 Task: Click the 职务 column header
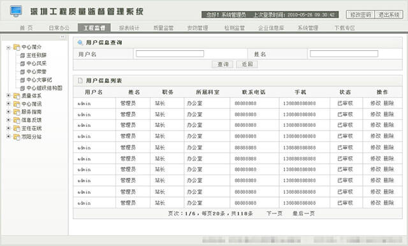[x=168, y=92]
